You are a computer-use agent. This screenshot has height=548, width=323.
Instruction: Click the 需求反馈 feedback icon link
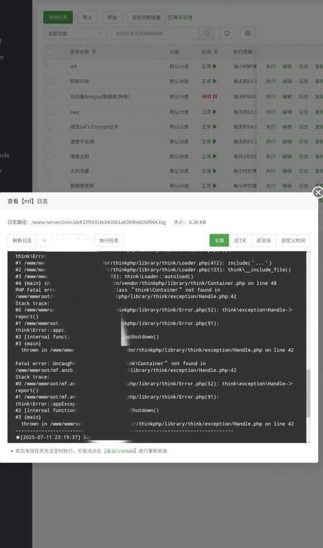click(180, 17)
